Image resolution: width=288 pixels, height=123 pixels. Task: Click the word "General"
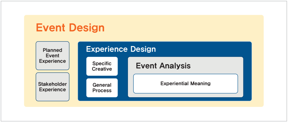click(x=102, y=85)
